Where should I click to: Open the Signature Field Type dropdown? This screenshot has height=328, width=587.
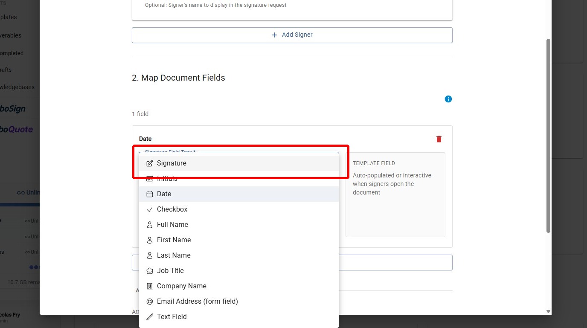click(239, 152)
